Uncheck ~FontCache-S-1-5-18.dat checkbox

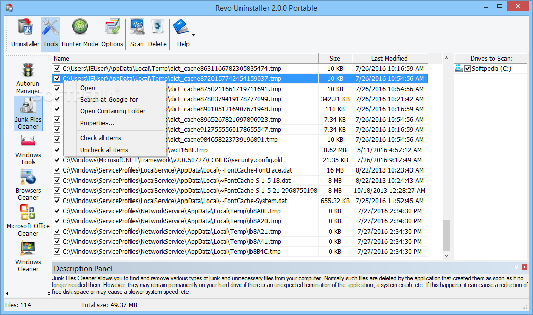[x=57, y=181]
